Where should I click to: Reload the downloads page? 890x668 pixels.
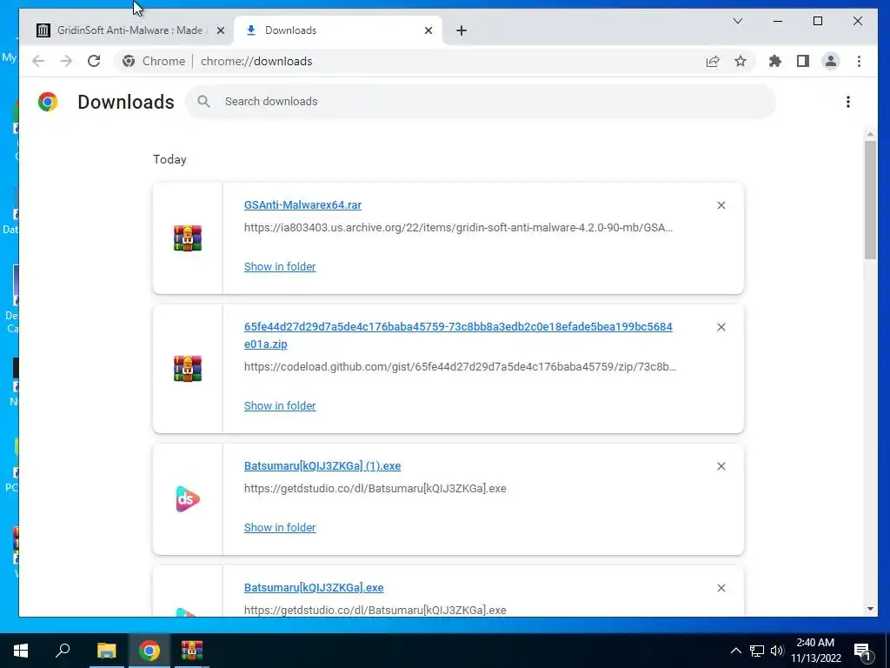pos(94,62)
